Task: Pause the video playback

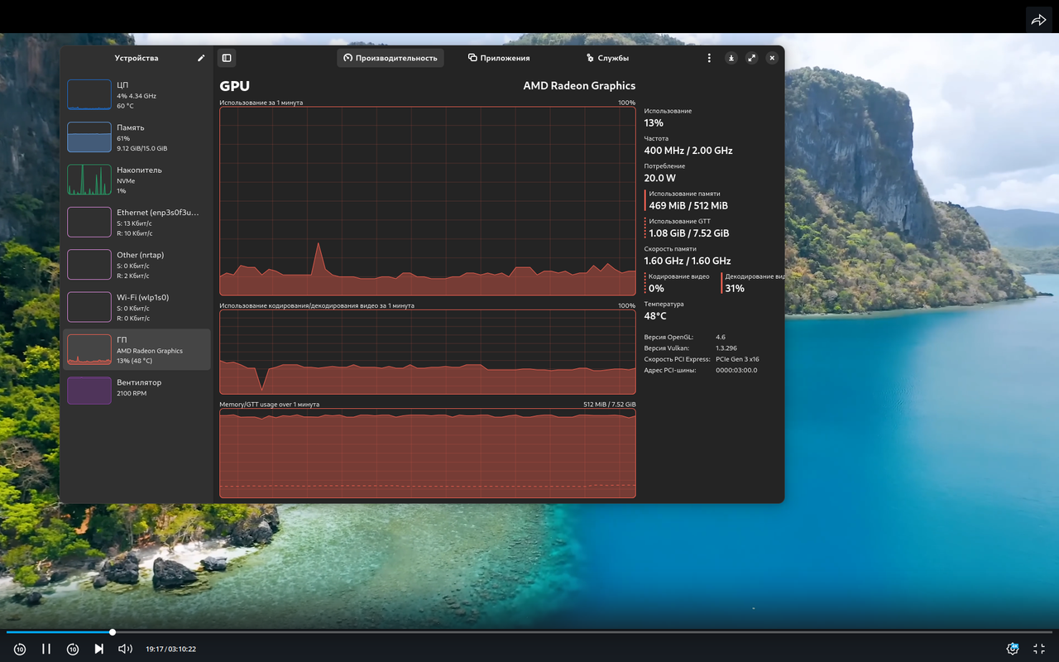Action: coord(46,649)
